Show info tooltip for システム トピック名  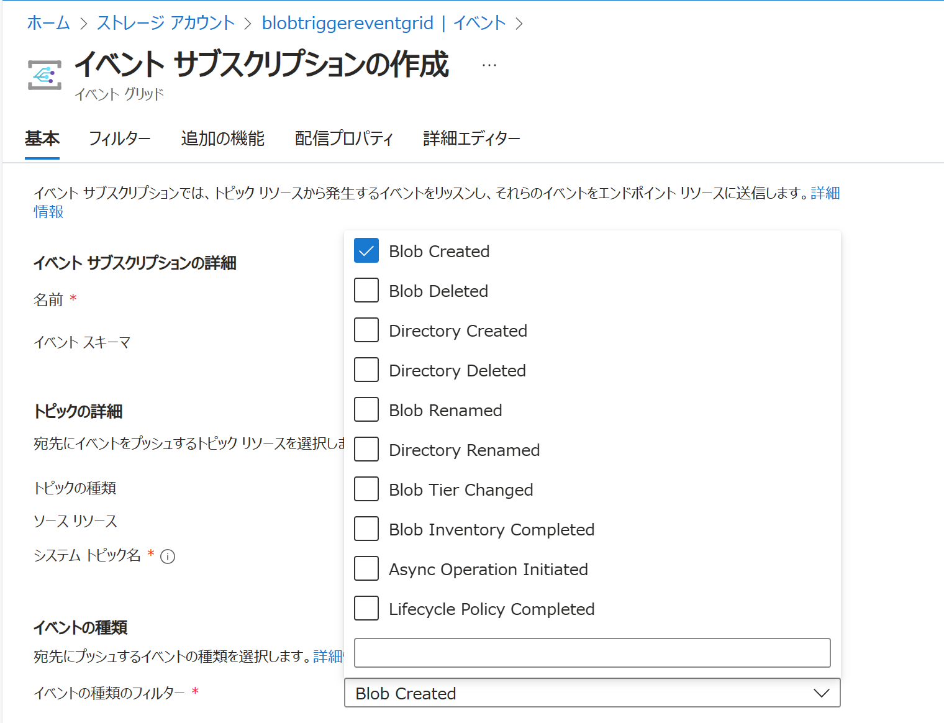point(168,557)
